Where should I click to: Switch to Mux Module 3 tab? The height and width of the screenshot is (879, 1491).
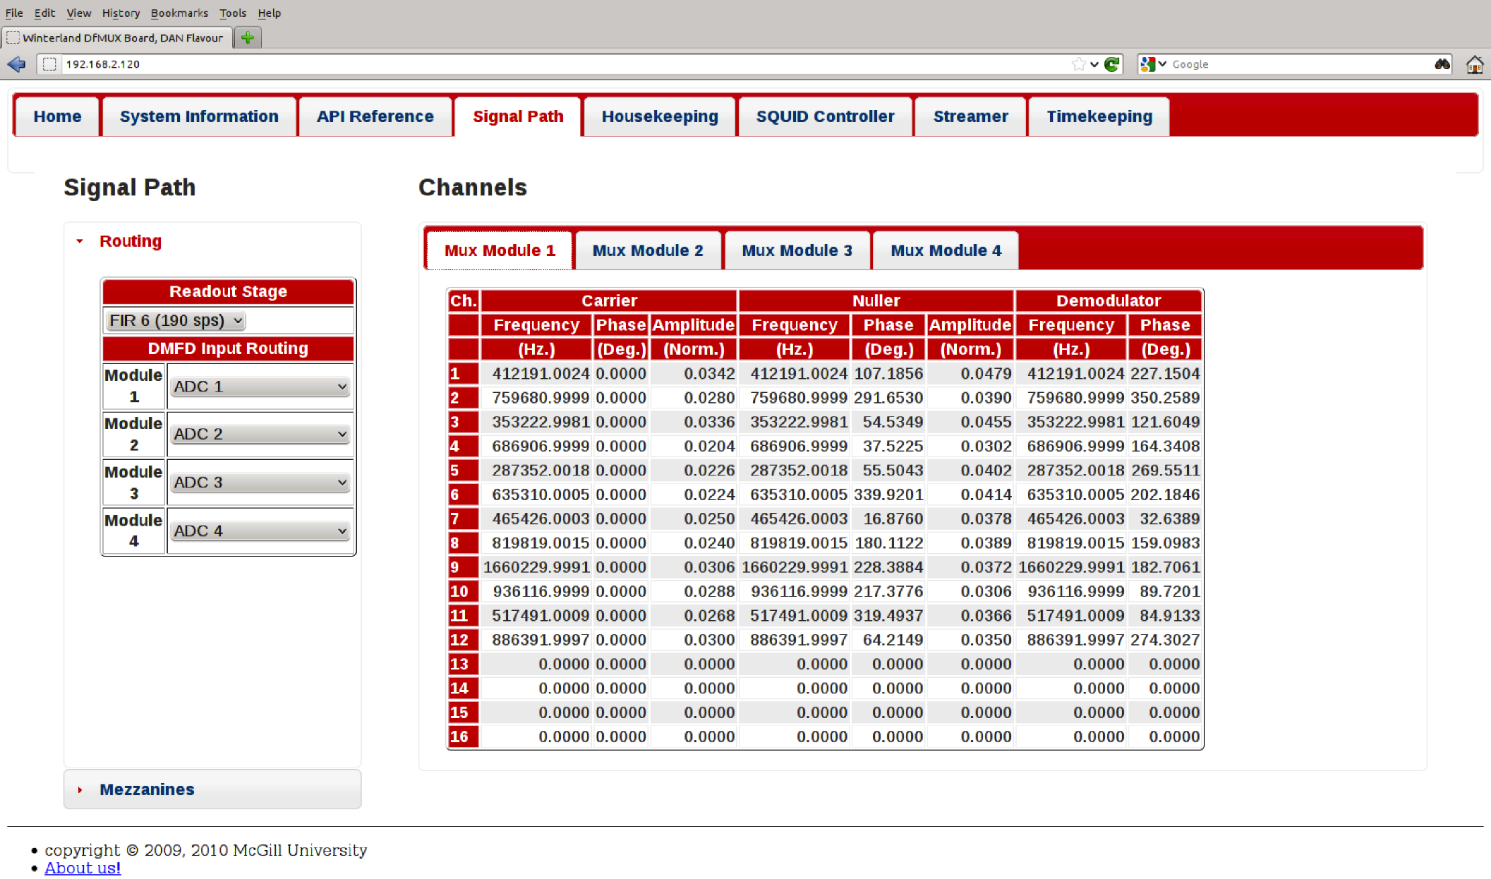click(797, 251)
